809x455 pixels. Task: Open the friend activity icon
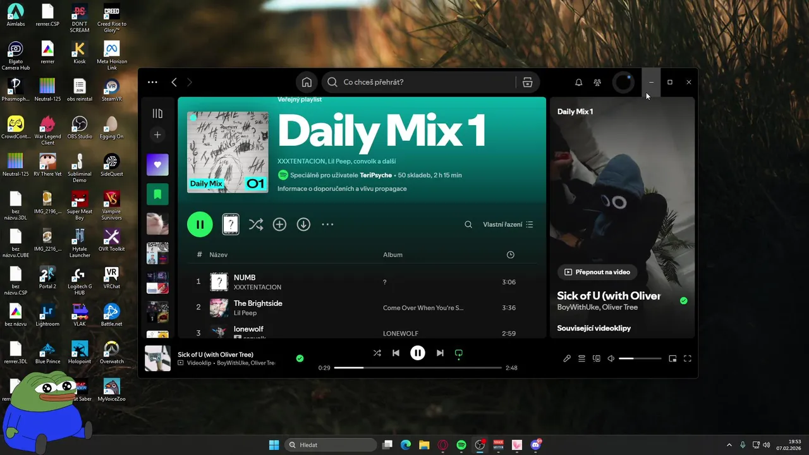[597, 82]
